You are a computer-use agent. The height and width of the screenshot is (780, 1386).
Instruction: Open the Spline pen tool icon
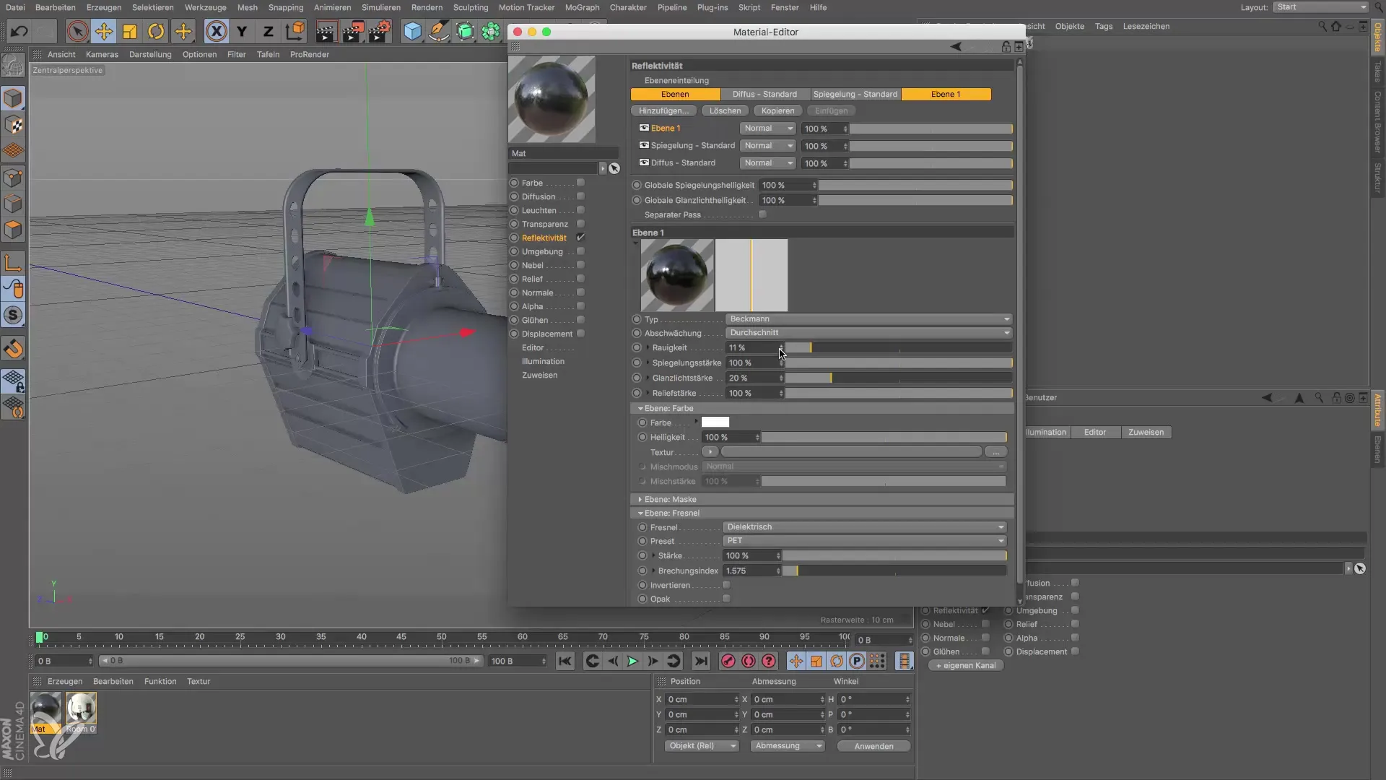[x=438, y=31]
